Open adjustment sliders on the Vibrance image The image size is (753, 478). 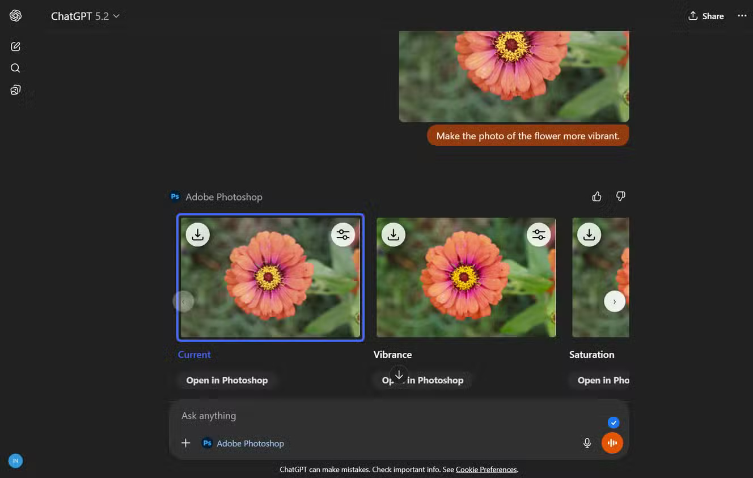pos(539,234)
